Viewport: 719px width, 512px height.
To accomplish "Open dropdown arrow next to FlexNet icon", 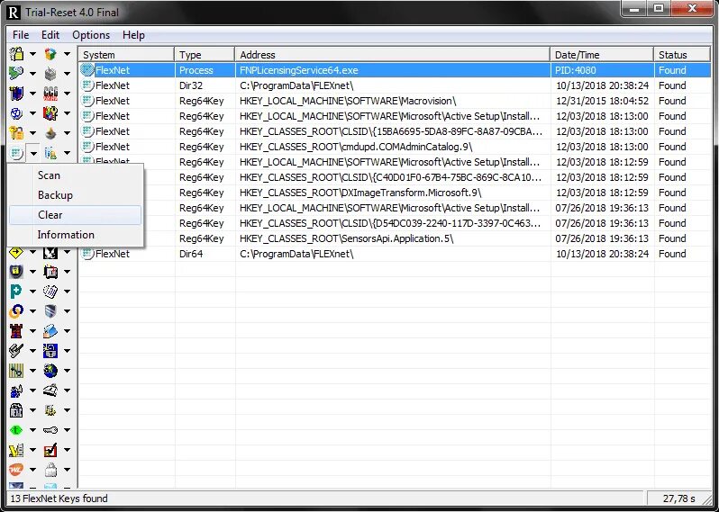I will [33, 153].
